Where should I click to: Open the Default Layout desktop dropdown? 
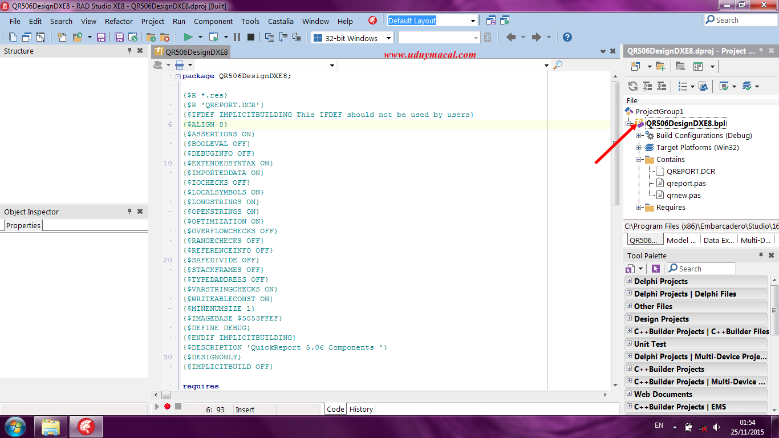(x=473, y=21)
